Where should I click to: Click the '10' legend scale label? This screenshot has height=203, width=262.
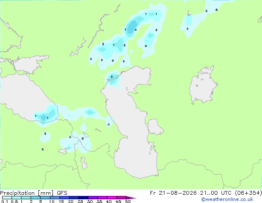[x=52, y=201]
